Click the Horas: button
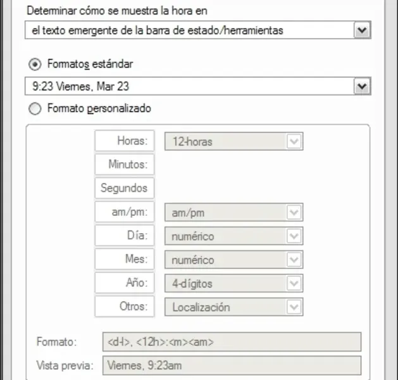The image size is (398, 380). 125,141
